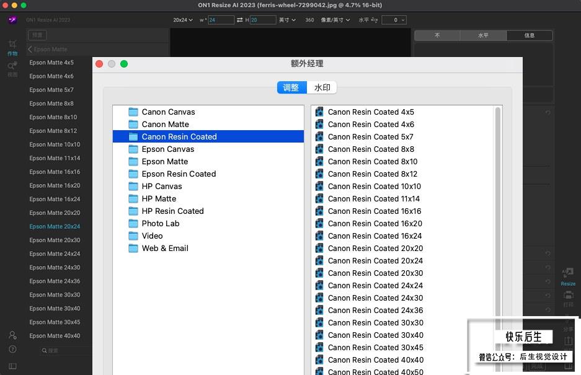The height and width of the screenshot is (375, 581).
Task: Click the Canon Canvas folder icon
Action: (x=133, y=112)
